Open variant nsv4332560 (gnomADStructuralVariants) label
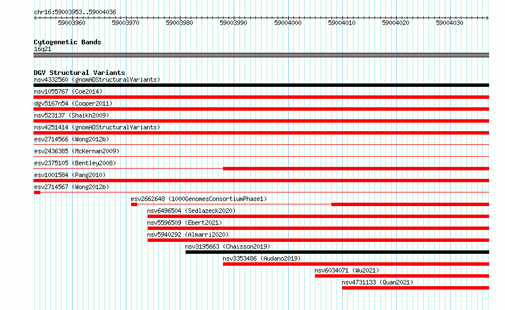The image size is (505, 310). (x=97, y=79)
